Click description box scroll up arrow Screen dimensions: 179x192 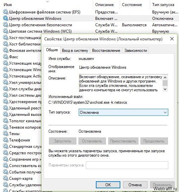[x=165, y=77]
